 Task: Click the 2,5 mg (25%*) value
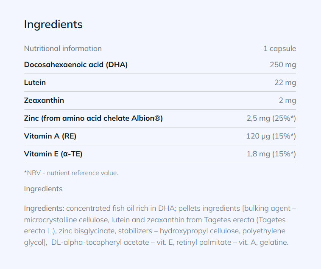[271, 118]
